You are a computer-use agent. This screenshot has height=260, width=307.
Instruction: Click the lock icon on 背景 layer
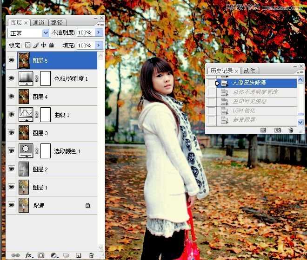[87, 205]
